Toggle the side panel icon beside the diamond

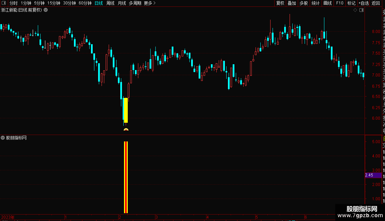[361, 10]
